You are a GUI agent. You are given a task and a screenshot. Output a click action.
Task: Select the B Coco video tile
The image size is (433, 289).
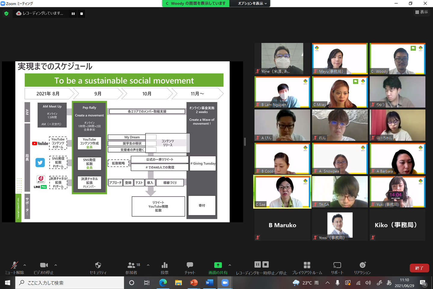[282, 158]
